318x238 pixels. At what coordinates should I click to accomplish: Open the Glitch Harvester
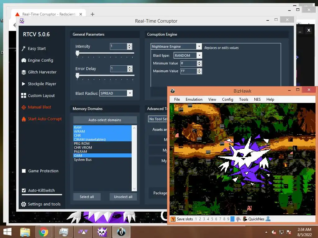pos(39,72)
